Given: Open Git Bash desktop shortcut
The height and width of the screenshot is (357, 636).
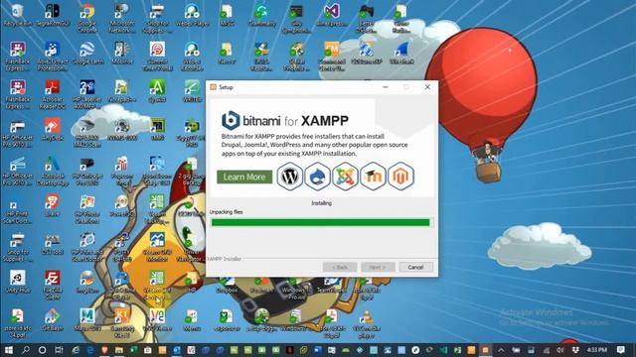Looking at the screenshot, I should point(53,319).
